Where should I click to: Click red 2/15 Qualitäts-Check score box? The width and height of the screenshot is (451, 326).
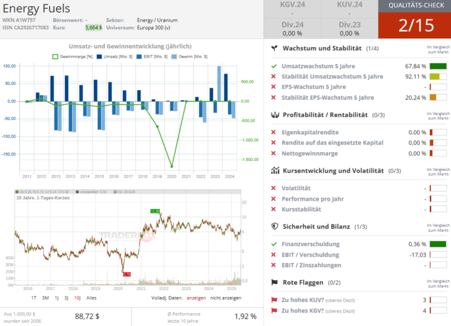tap(415, 25)
